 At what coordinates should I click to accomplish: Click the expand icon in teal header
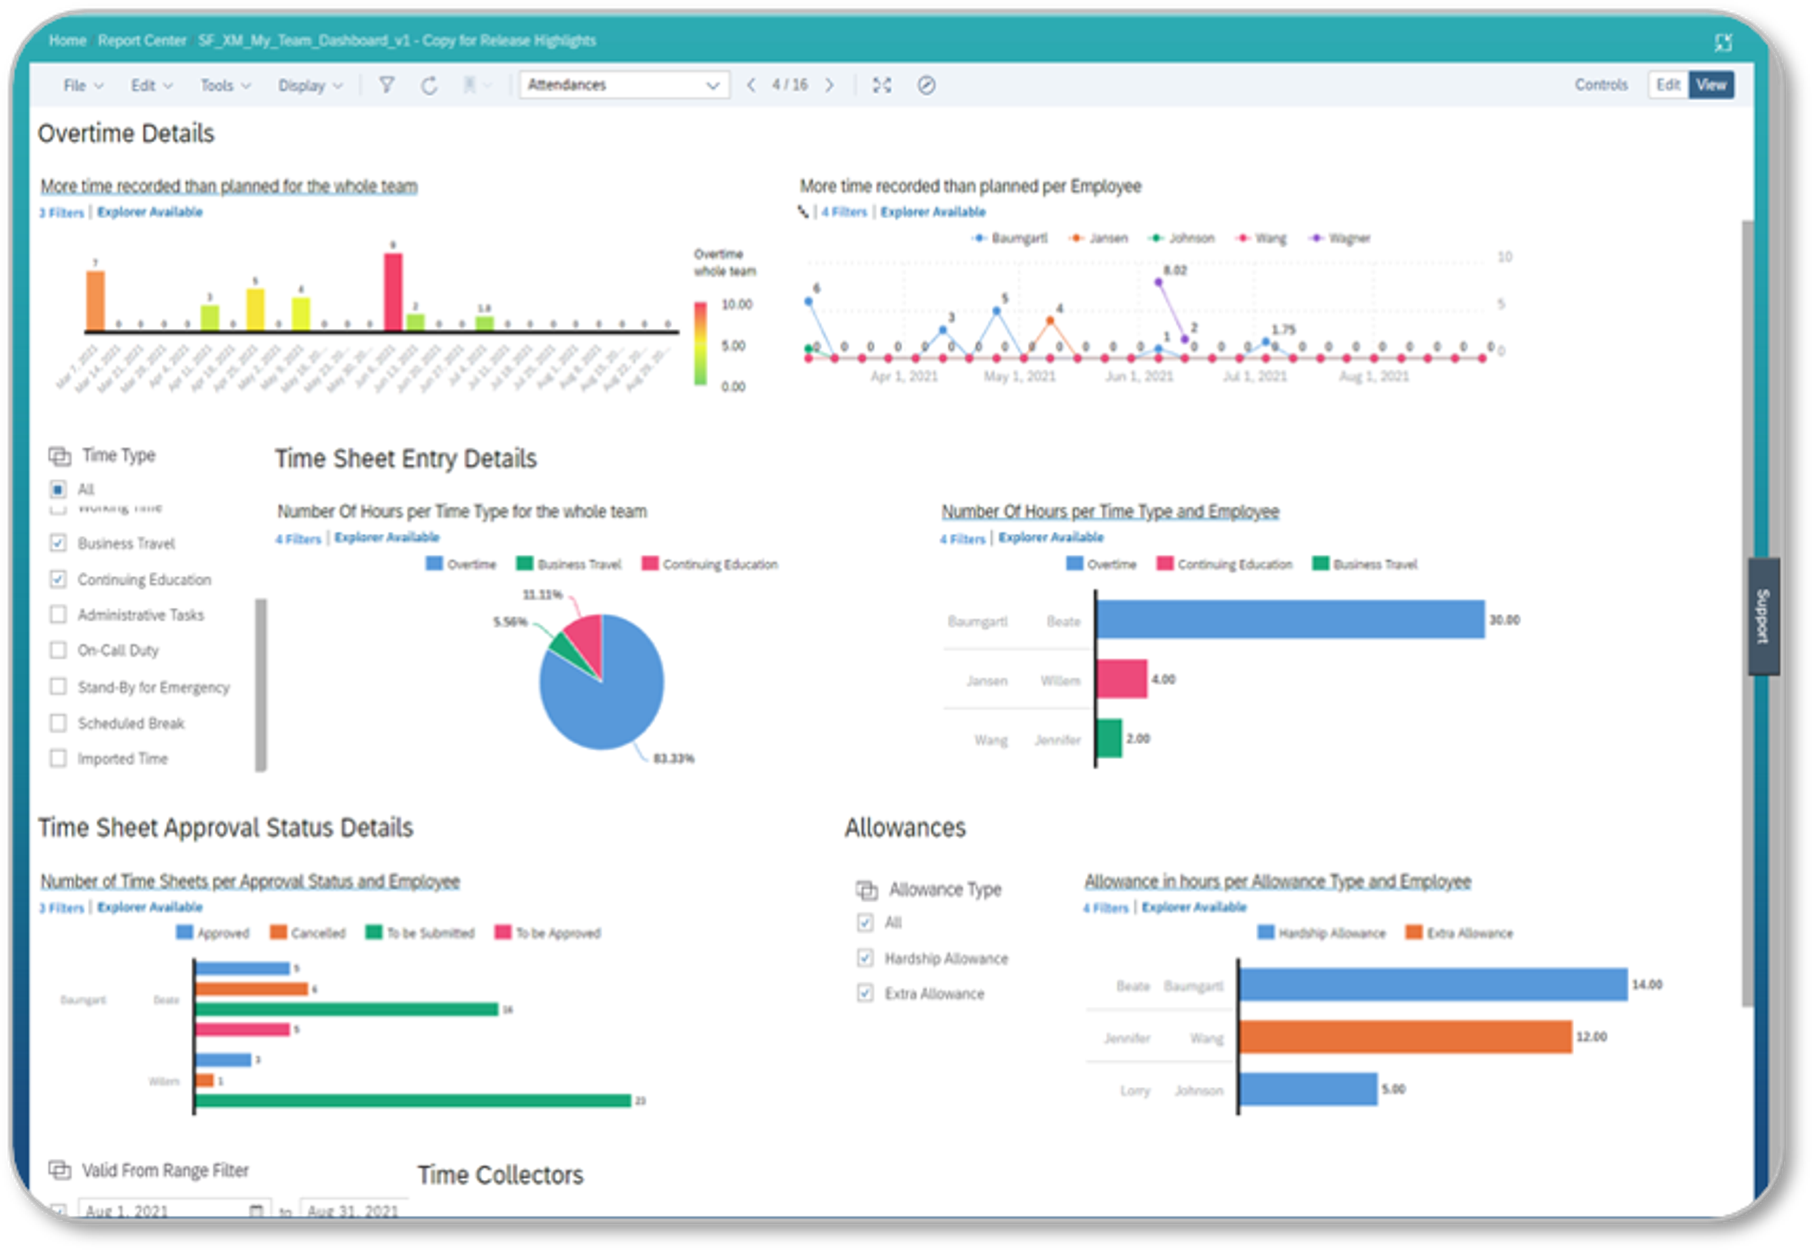pyautogui.click(x=1723, y=42)
